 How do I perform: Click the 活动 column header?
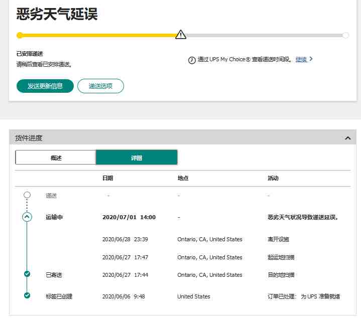click(273, 178)
